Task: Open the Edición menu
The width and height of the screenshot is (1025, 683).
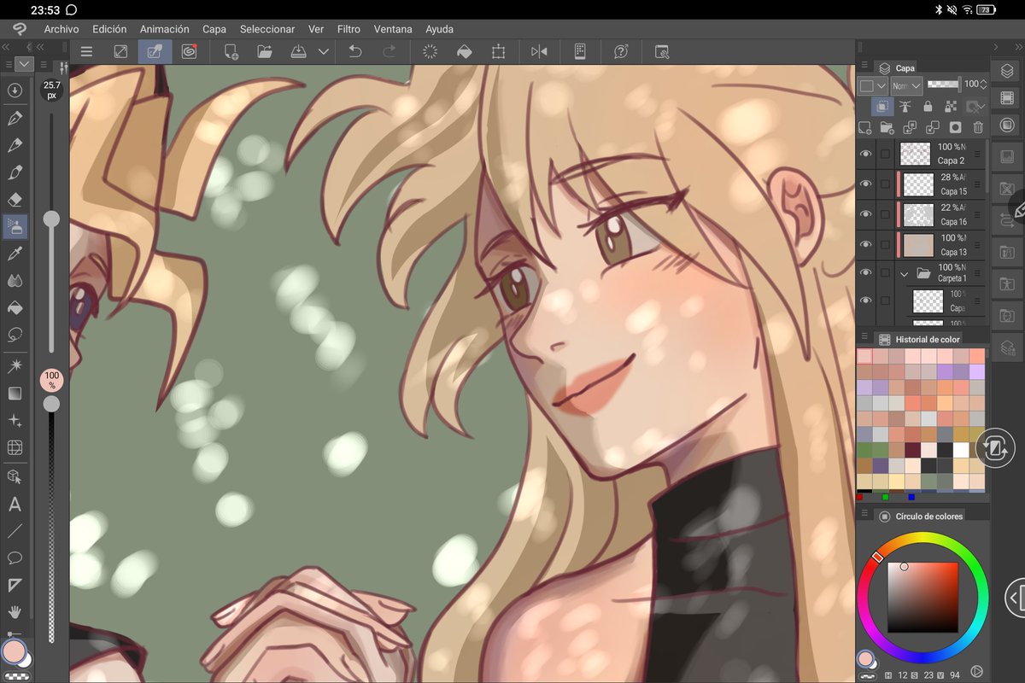Action: tap(109, 29)
